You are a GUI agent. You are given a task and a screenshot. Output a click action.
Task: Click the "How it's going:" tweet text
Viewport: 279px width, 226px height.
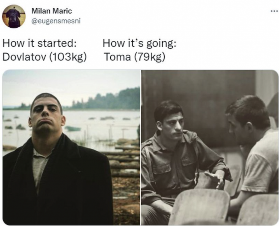coord(139,44)
